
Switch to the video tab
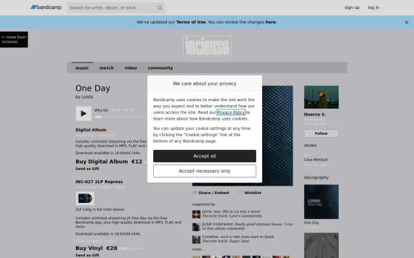pyautogui.click(x=130, y=68)
